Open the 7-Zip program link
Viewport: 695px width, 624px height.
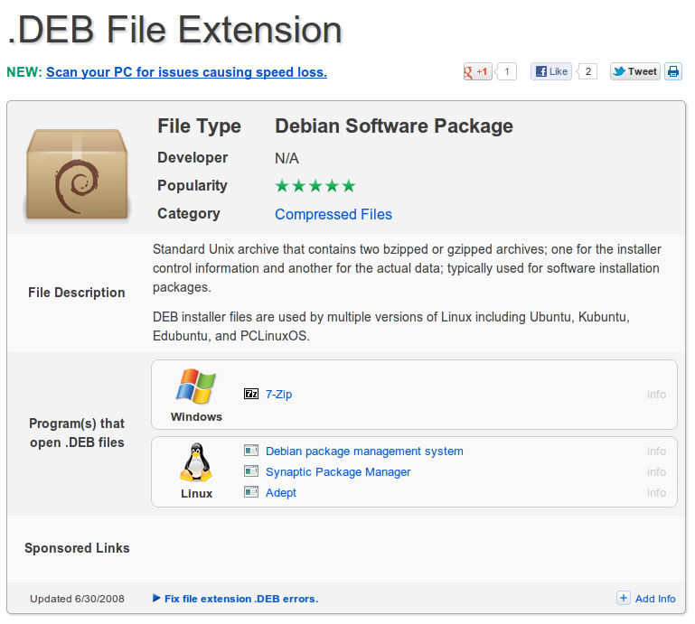(278, 395)
